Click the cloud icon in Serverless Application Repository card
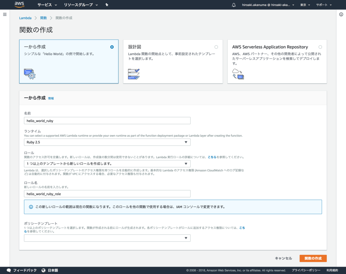The height and width of the screenshot is (274, 346). (x=238, y=74)
